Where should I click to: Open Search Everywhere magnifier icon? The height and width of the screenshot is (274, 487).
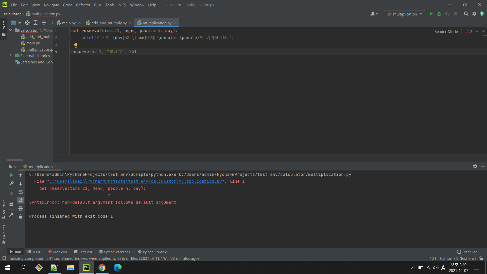click(x=466, y=14)
